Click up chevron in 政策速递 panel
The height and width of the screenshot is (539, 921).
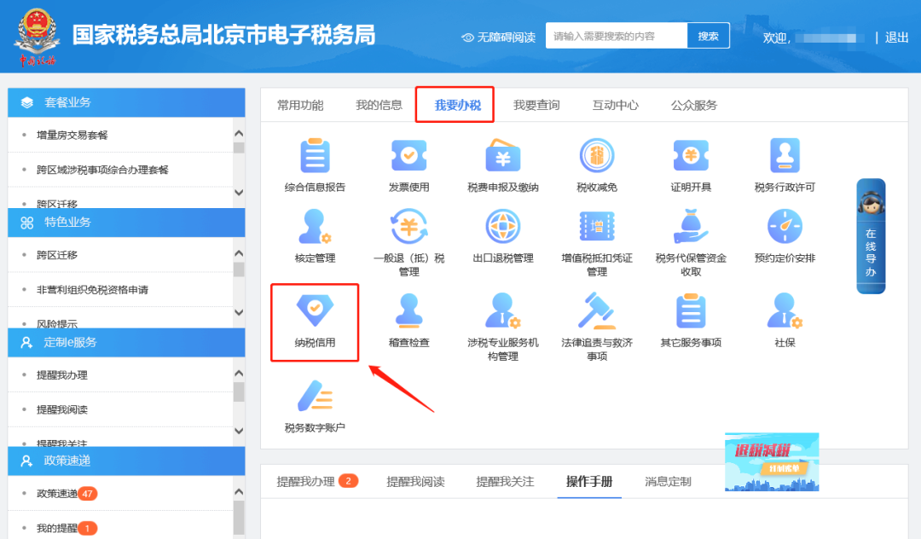239,491
